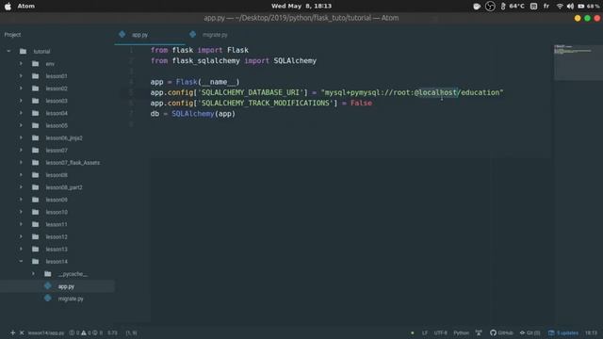Screen dimensions: 603x339
Task: Click the lesson13 folder icon
Action: click(x=36, y=249)
